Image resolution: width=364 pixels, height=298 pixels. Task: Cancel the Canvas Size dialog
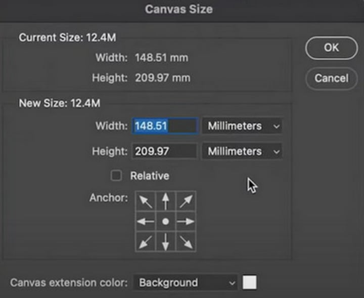pyautogui.click(x=331, y=78)
